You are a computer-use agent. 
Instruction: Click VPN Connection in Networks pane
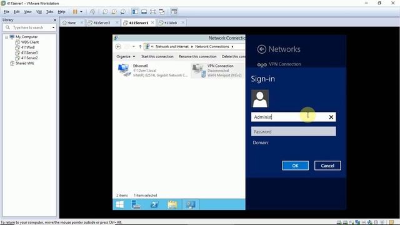(x=285, y=64)
